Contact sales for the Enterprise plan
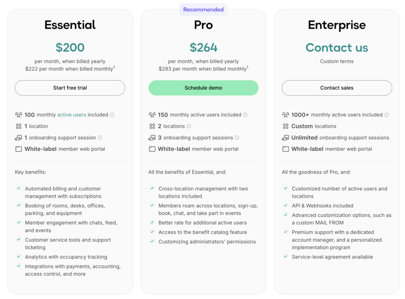The height and width of the screenshot is (299, 405). (337, 88)
